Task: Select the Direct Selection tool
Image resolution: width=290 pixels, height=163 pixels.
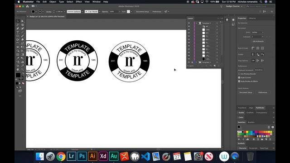Action: [x=23, y=21]
